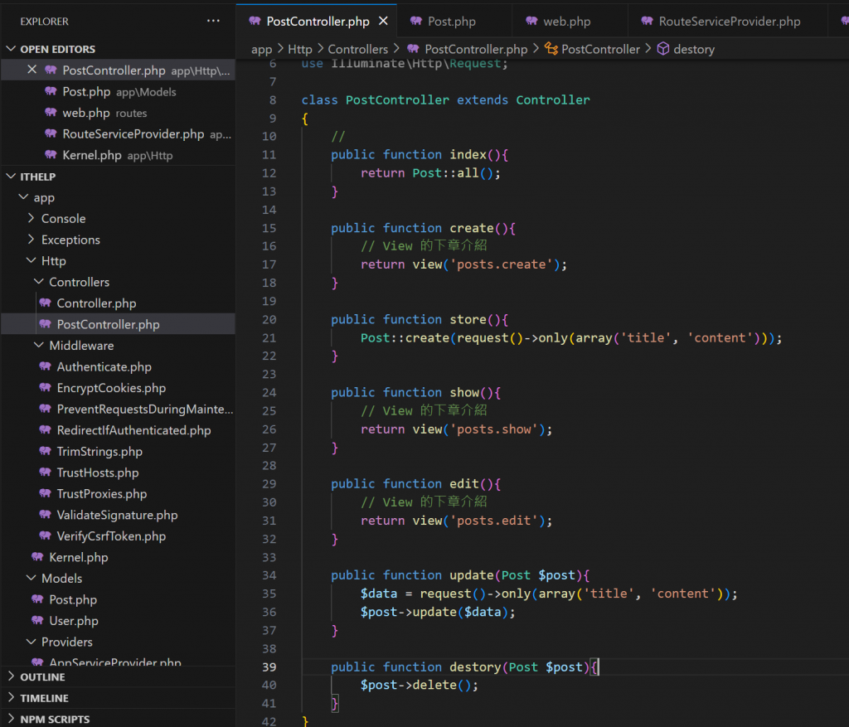The height and width of the screenshot is (727, 849).
Task: Open Authenticate.php middleware file
Action: pyautogui.click(x=118, y=366)
